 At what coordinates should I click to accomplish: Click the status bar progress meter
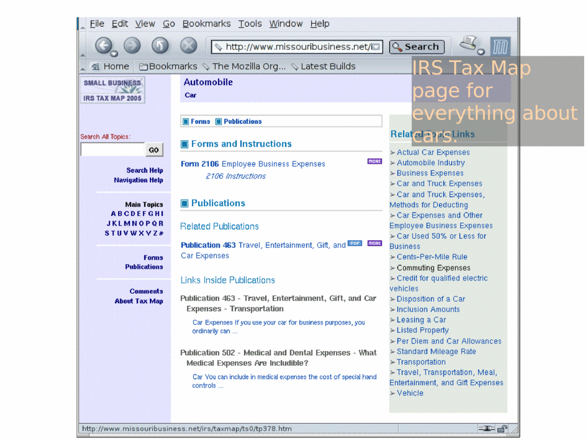click(x=437, y=428)
